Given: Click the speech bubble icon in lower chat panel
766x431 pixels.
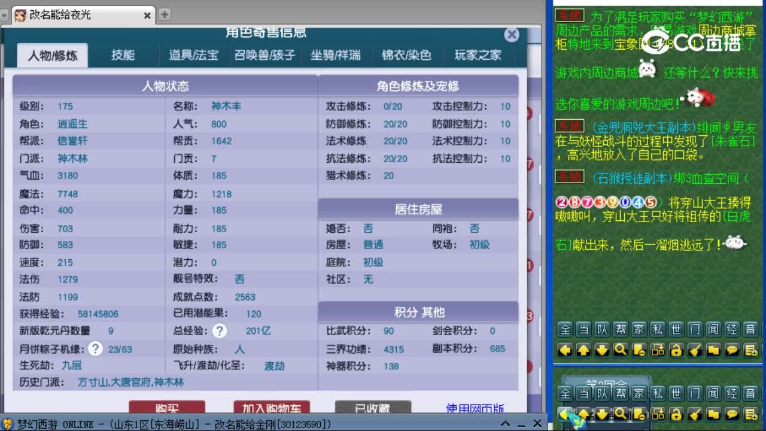Looking at the screenshot, I should (731, 414).
